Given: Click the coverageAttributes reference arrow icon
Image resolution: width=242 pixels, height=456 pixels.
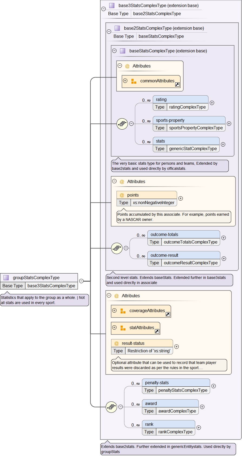Looking at the screenshot, I should pos(168,314).
